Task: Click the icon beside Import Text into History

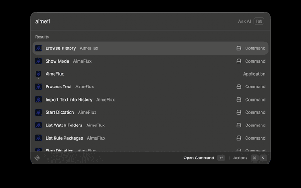Action: pos(39,100)
